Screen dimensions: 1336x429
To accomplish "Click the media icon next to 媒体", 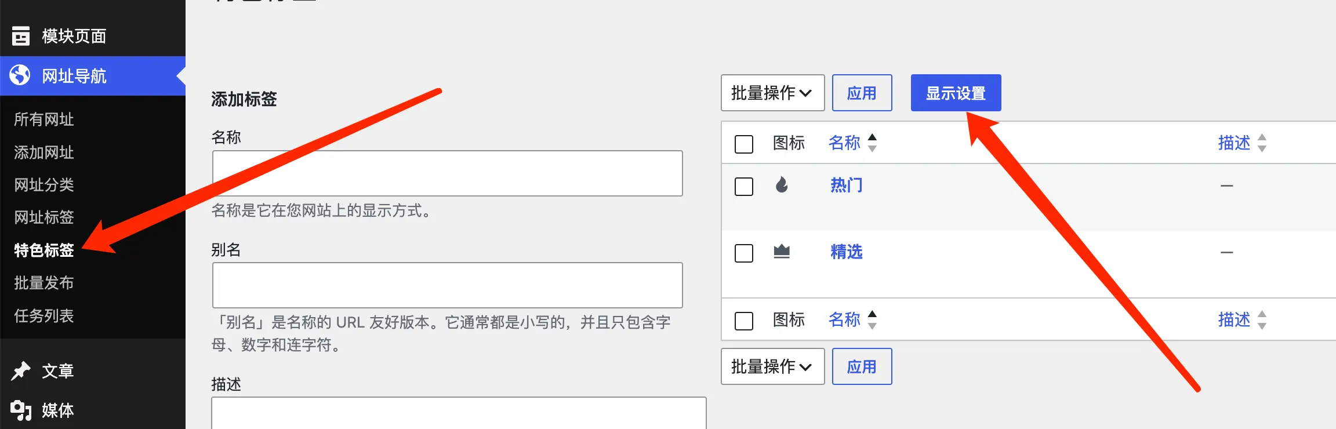I will (x=21, y=410).
